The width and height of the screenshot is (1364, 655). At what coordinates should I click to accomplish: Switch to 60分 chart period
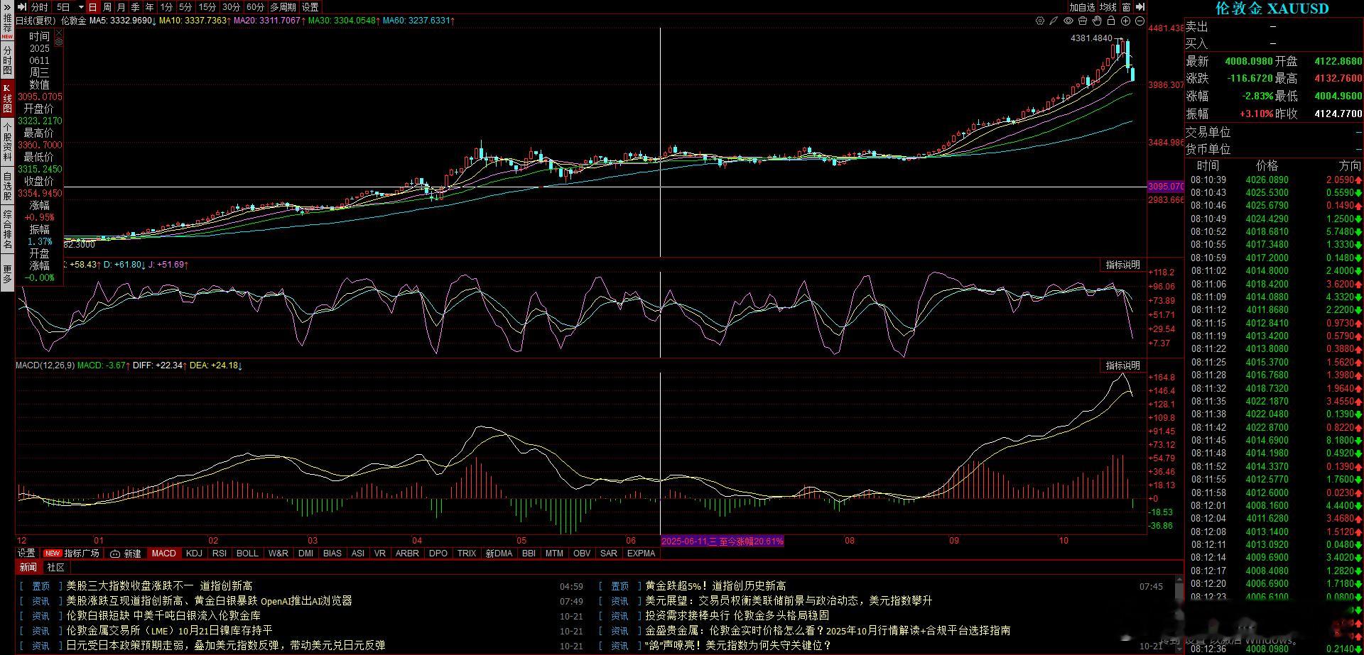tap(255, 7)
